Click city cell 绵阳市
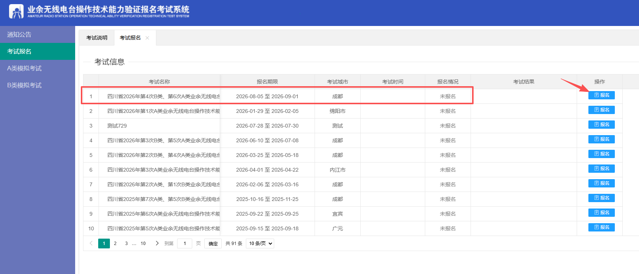This screenshot has height=274, width=639. click(x=338, y=111)
